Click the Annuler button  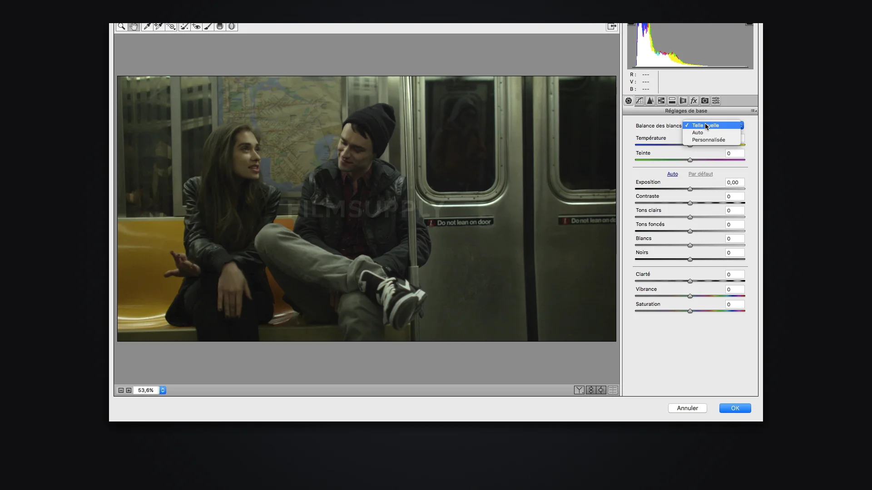pos(687,408)
